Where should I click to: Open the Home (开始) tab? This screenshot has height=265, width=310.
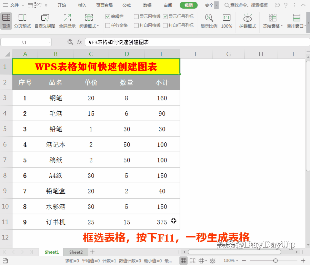coord(61,5)
